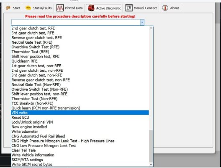
Task: Select 'CNG Low Pressure Nitrogen Leak Test'
Action: point(80,145)
